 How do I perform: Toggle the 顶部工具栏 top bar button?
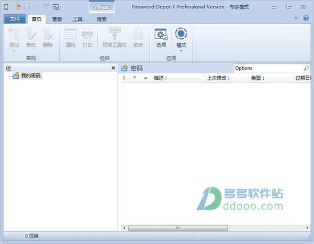(115, 38)
